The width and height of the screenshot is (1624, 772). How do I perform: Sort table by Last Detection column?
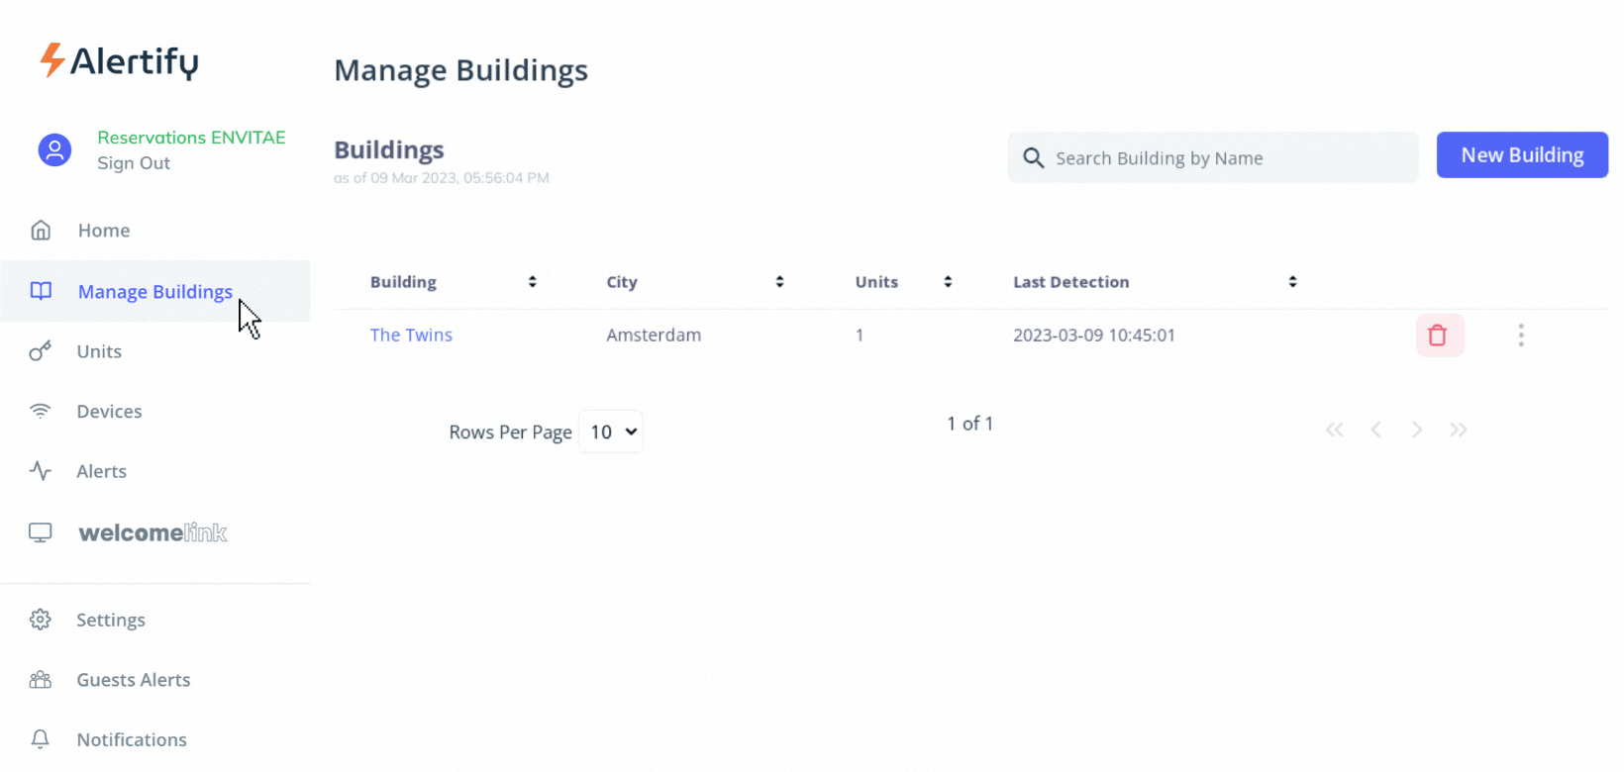[x=1292, y=282]
